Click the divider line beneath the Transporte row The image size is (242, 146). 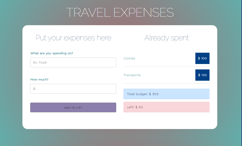(x=166, y=83)
